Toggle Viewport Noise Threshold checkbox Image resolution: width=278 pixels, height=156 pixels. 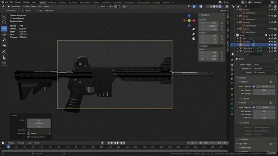pos(254,87)
